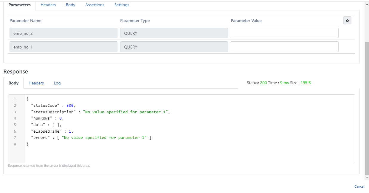The width and height of the screenshot is (369, 193).
Task: Open the request Body tab beside Assertions
Action: click(71, 5)
